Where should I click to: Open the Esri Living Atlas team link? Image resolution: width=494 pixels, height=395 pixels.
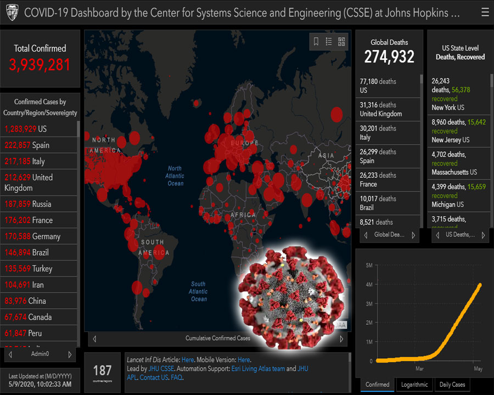258,369
